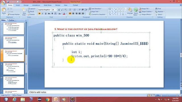Switch to the Slide Show tab

click(47, 5)
